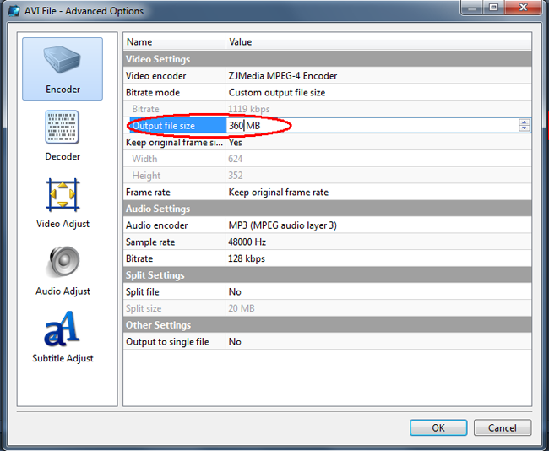Select the Encoder sidebar icon
The width and height of the screenshot is (549, 451).
(63, 68)
